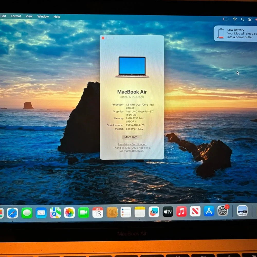Image resolution: width=257 pixels, height=257 pixels.
Task: Open Messages app in dock
Action: 27,213
